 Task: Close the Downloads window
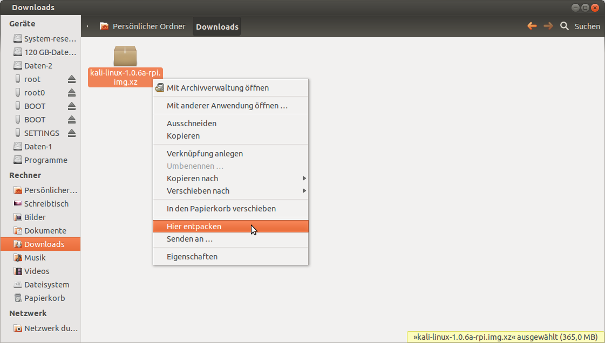point(595,8)
